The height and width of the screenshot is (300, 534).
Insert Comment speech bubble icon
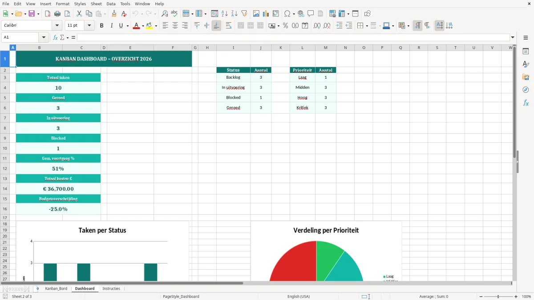click(x=311, y=14)
